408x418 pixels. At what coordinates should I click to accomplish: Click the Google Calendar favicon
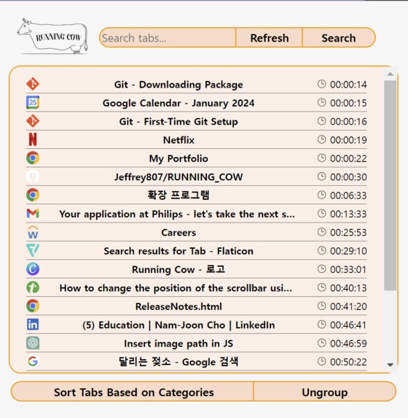[33, 102]
